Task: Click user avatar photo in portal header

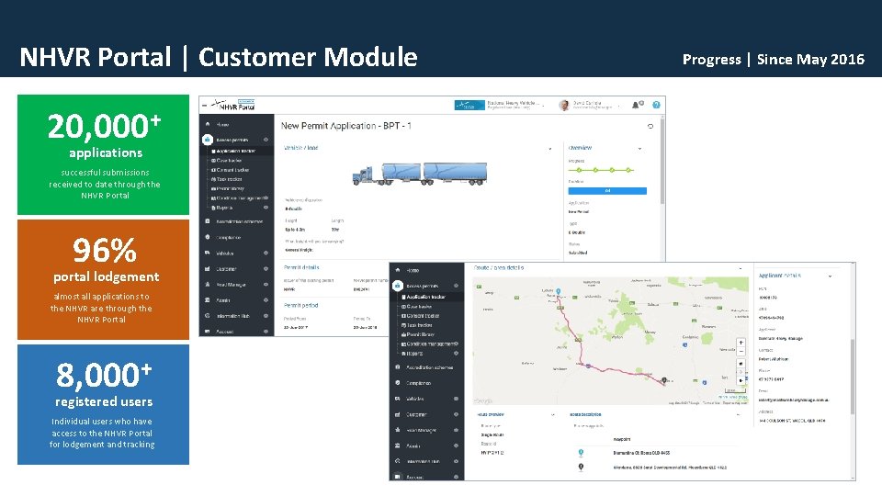Action: coord(563,105)
